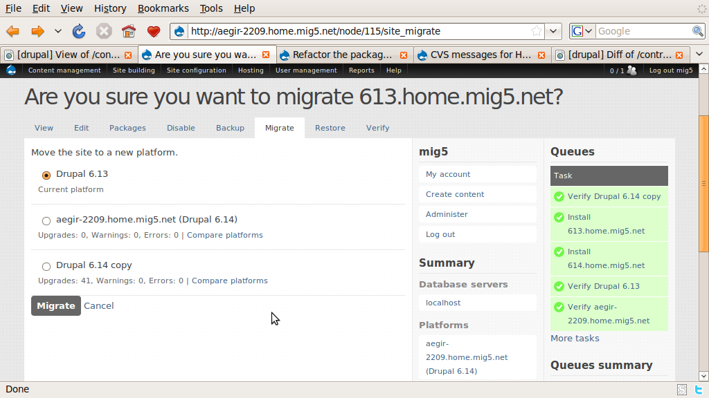Open history dropdown next to Forward button
Screen dimensions: 709x398
click(x=58, y=31)
